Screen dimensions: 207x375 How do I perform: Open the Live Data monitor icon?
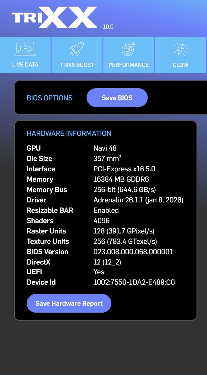[25, 49]
